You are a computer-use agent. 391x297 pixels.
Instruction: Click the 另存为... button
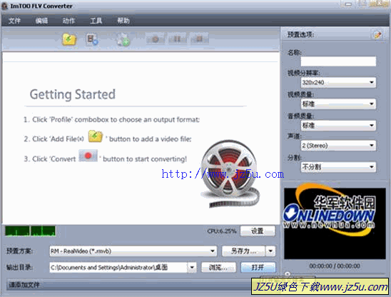click(x=243, y=251)
